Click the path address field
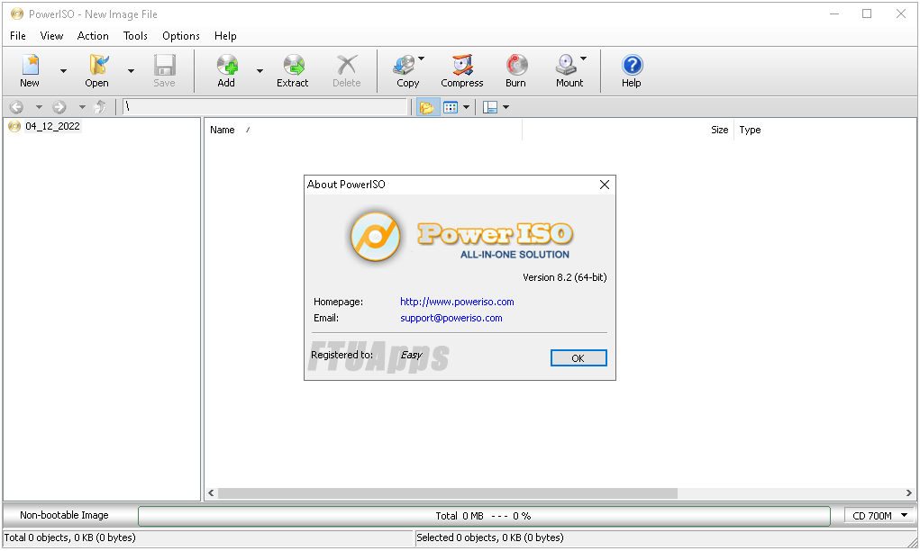Image resolution: width=920 pixels, height=551 pixels. click(x=265, y=106)
